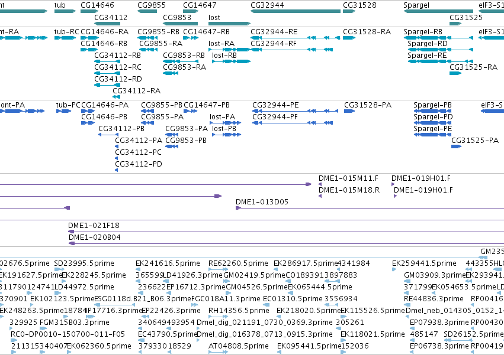Screen dimensions: 504x355
Task: Select the DME1-020B04 BAC clone label
Action: pos(95,237)
